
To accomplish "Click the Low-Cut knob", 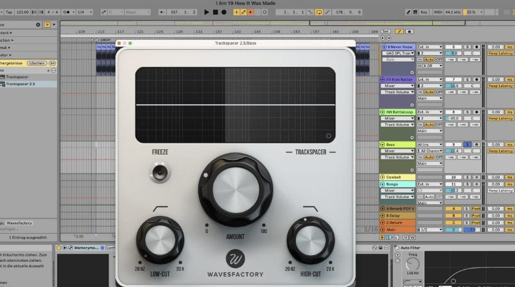I will [160, 240].
